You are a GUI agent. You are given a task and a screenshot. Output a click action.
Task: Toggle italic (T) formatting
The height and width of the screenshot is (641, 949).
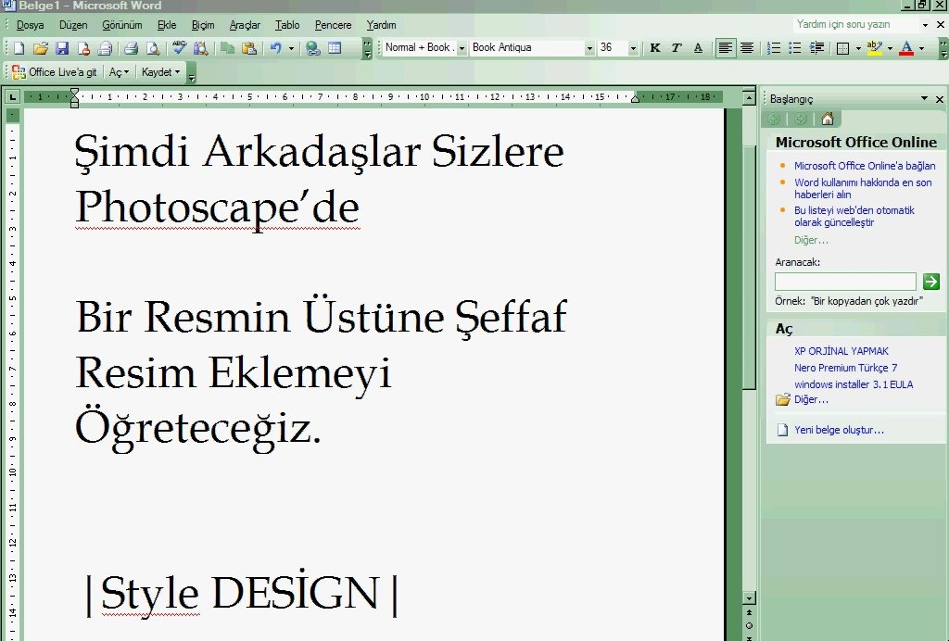coord(676,48)
